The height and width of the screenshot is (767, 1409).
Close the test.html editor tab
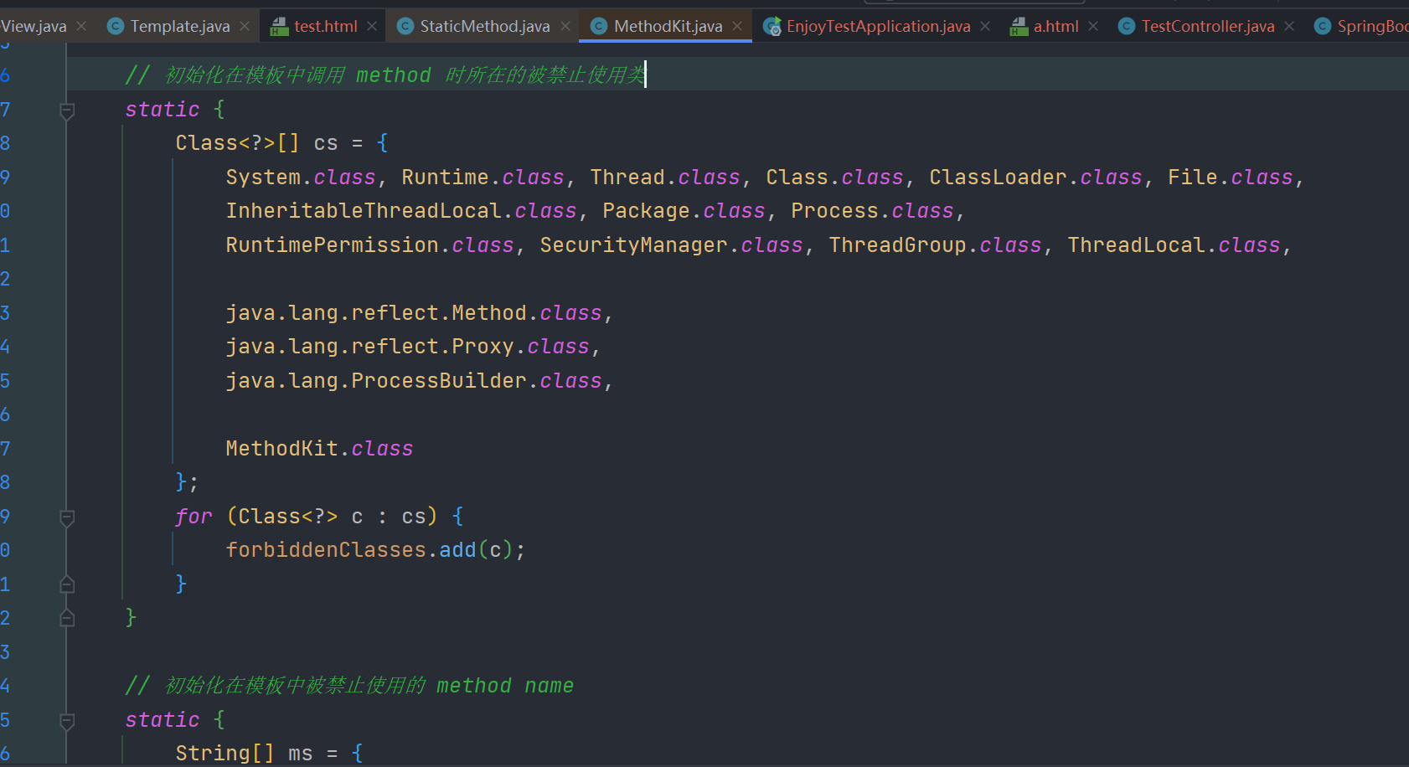point(372,27)
